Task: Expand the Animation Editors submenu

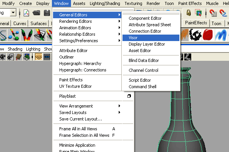Action: click(x=87, y=28)
